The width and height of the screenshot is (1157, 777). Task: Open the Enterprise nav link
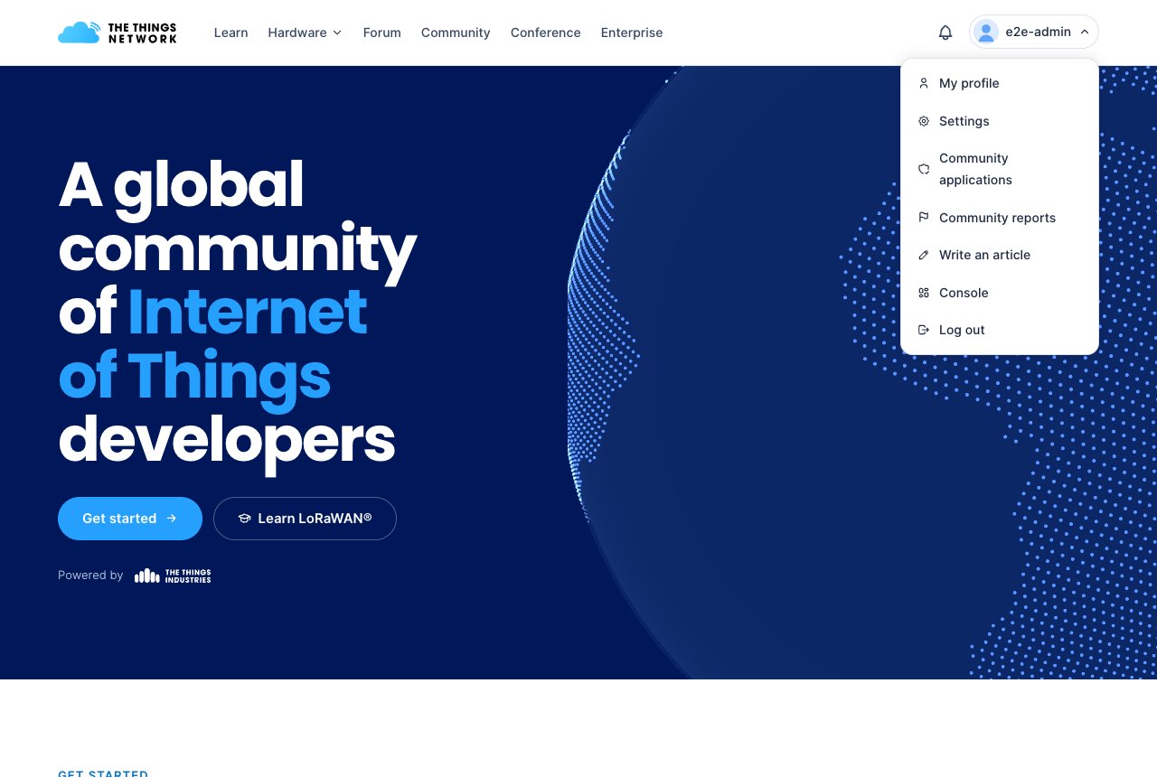point(632,33)
